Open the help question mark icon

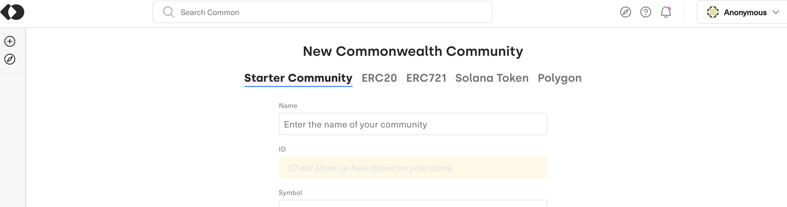tap(645, 12)
